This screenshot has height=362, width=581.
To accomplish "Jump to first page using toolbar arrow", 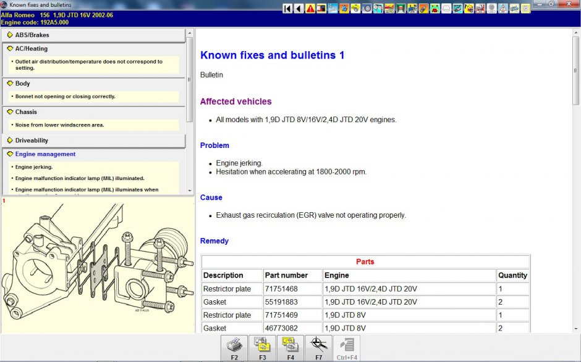I will 287,9.
